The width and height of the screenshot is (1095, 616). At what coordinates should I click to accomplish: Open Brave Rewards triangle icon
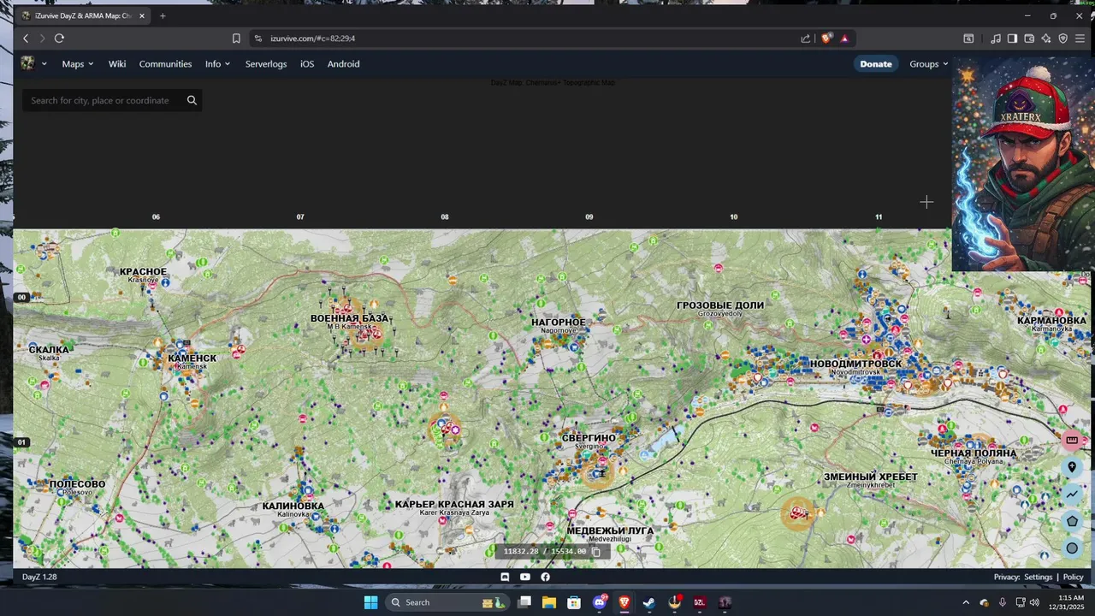844,38
